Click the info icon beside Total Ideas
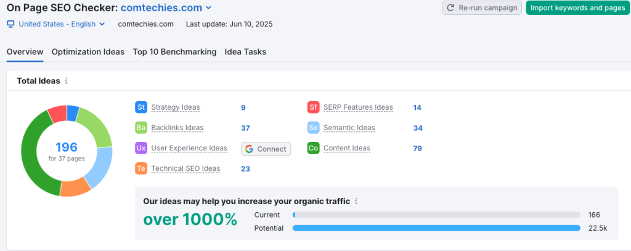 tap(67, 81)
